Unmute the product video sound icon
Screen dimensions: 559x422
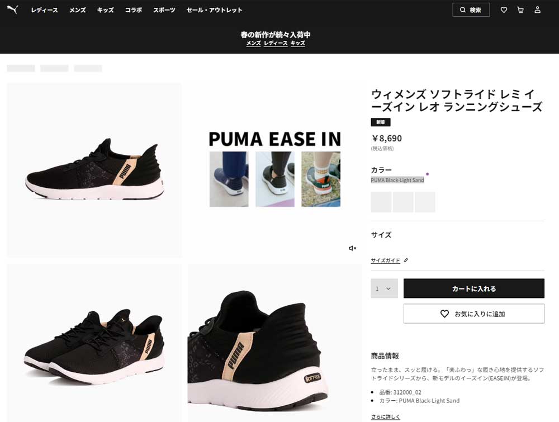(x=352, y=248)
